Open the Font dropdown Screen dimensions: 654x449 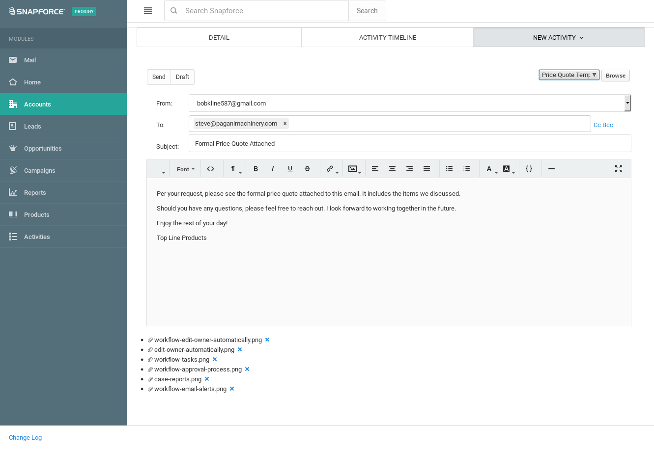pyautogui.click(x=185, y=169)
